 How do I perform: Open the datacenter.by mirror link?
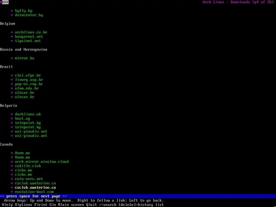[29, 15]
